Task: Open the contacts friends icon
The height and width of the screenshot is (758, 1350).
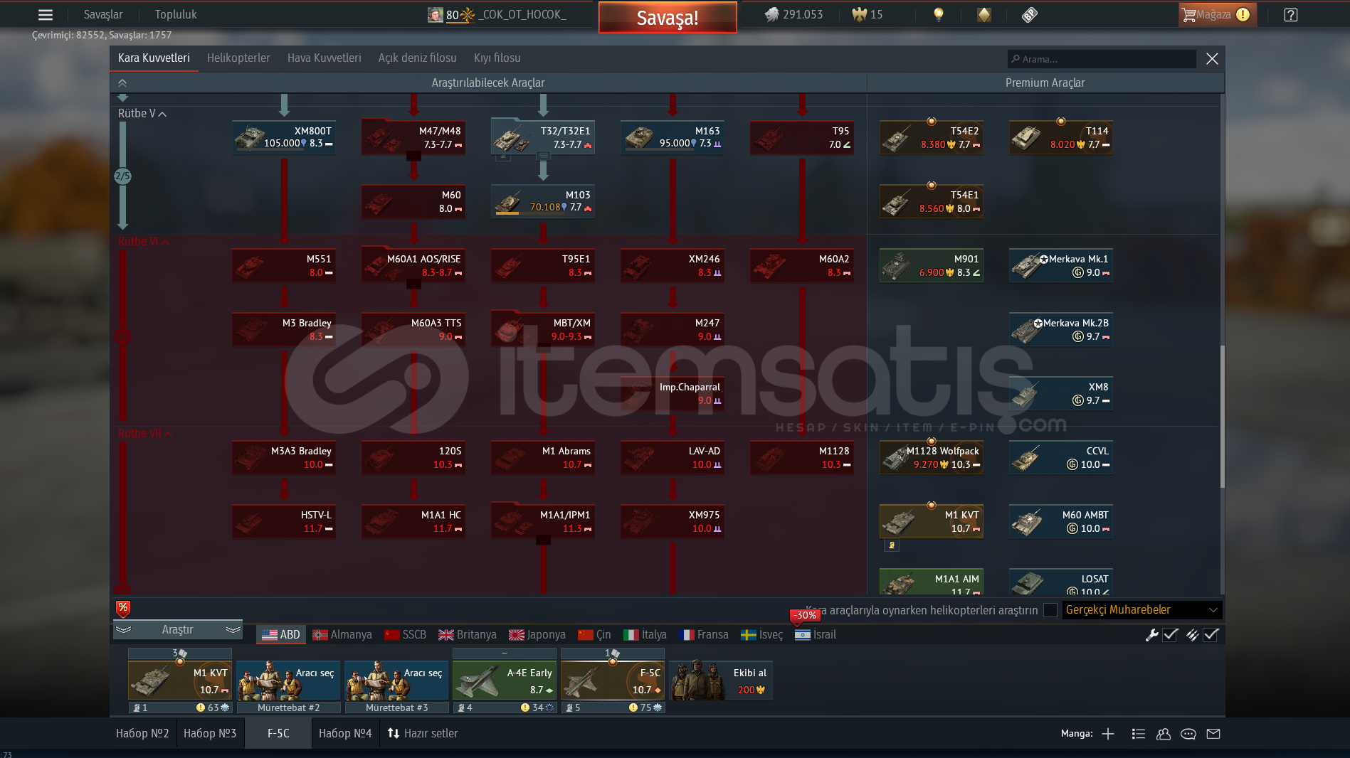Action: tap(1164, 734)
